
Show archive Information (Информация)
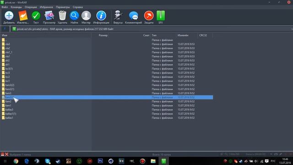click(x=101, y=17)
